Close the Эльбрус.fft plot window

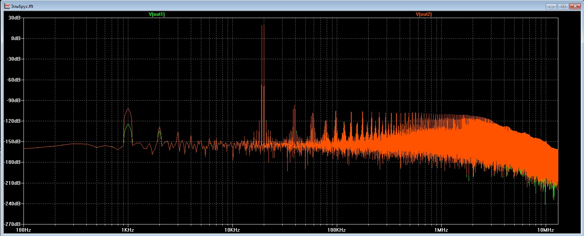click(575, 6)
